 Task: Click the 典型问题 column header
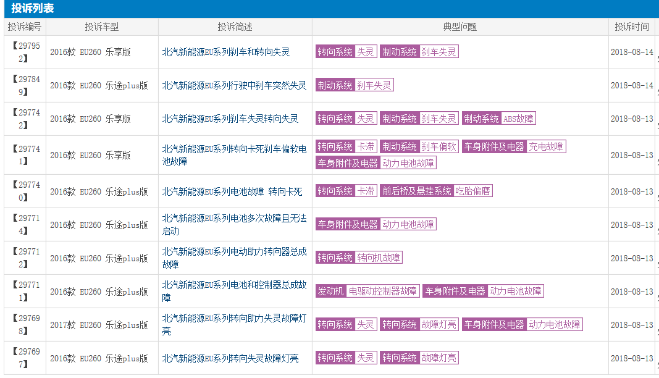460,27
